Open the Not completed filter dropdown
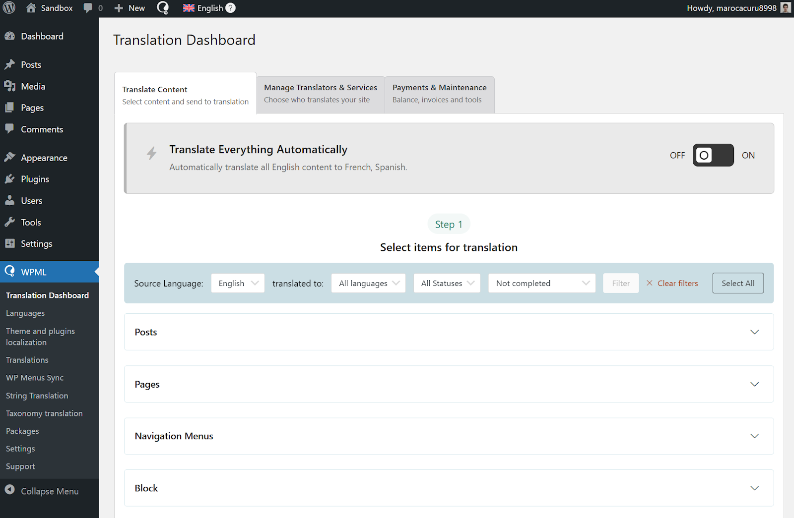This screenshot has height=518, width=794. pyautogui.click(x=541, y=283)
